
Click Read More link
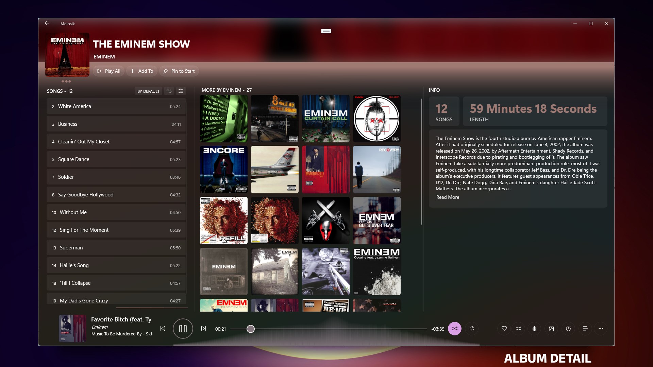point(448,197)
